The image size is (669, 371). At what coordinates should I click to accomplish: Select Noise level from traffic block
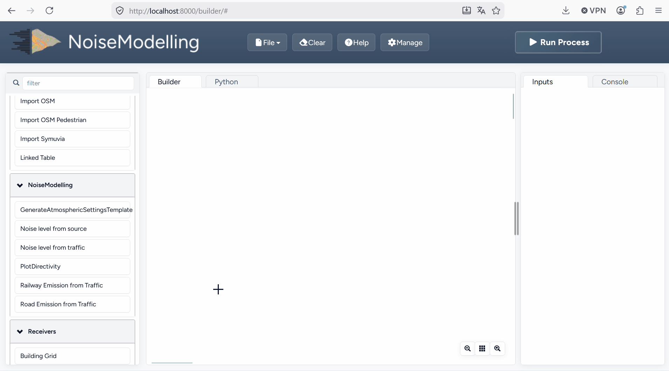pos(72,248)
